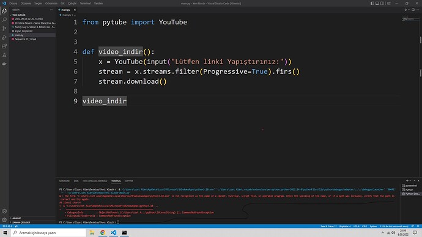The width and height of the screenshot is (422, 237).
Task: Open the Customize Layout icon in the title bar
Action: tap(389, 4)
